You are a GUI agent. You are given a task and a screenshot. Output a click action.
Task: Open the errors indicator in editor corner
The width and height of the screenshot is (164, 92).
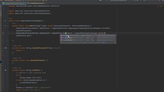[x=158, y=6]
